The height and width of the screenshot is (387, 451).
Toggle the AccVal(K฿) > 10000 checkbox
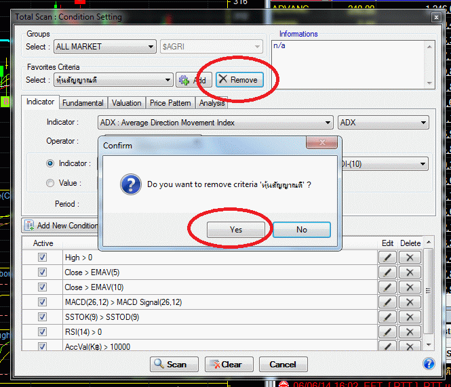coord(42,346)
